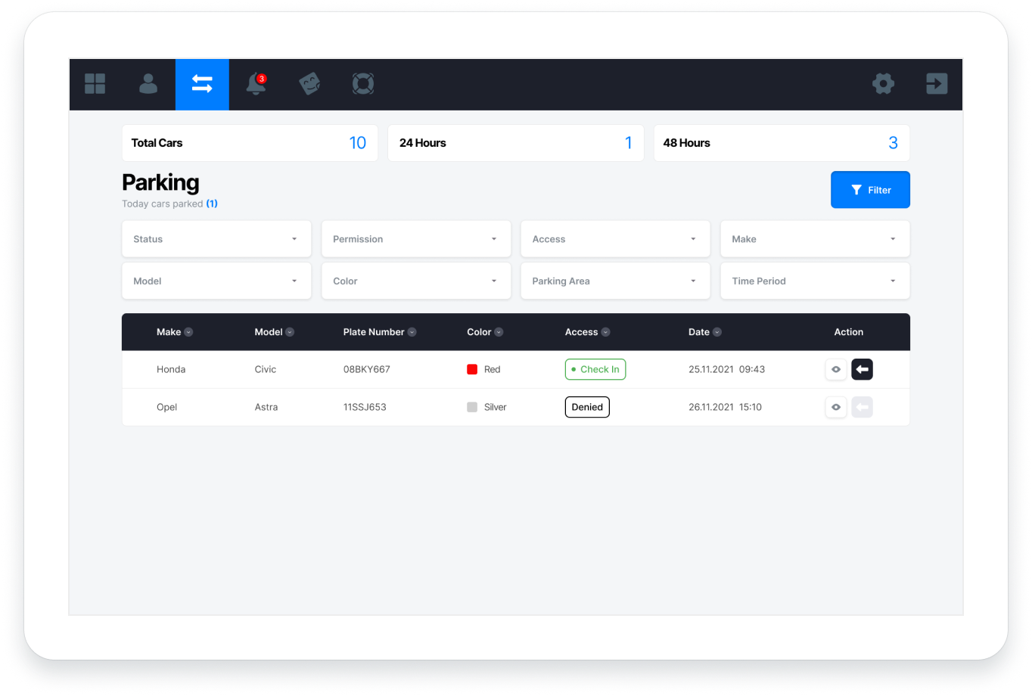
Task: Open notifications bell with badge
Action: click(256, 84)
